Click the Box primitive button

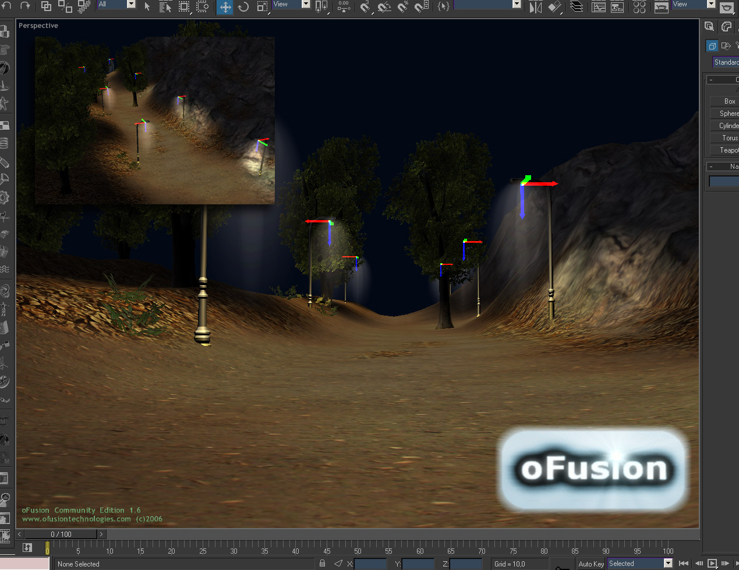[x=724, y=101]
